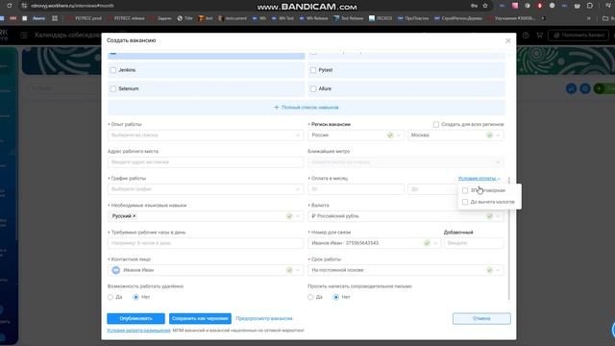Viewport: 615px width, 346px height.
Task: Open the Ближайшее метро dropdown
Action: click(x=406, y=162)
